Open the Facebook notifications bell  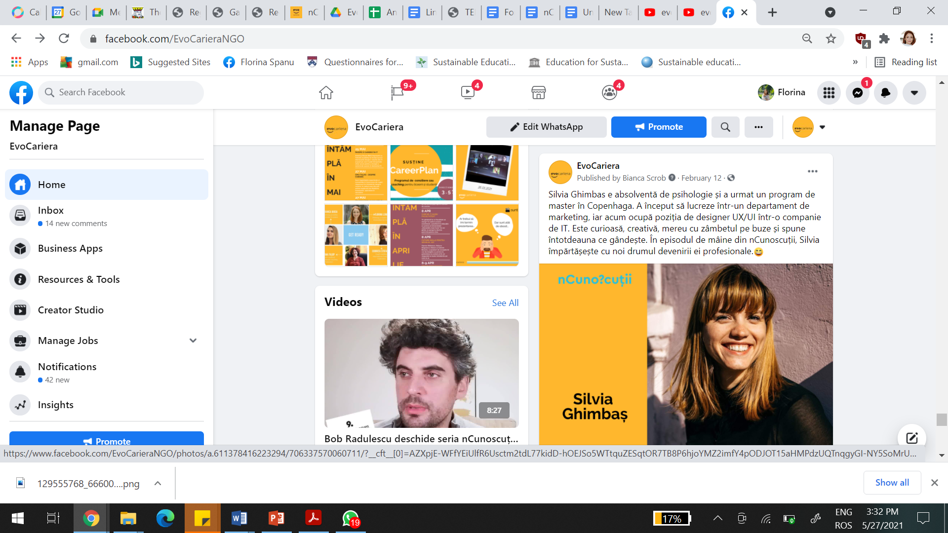click(x=886, y=92)
